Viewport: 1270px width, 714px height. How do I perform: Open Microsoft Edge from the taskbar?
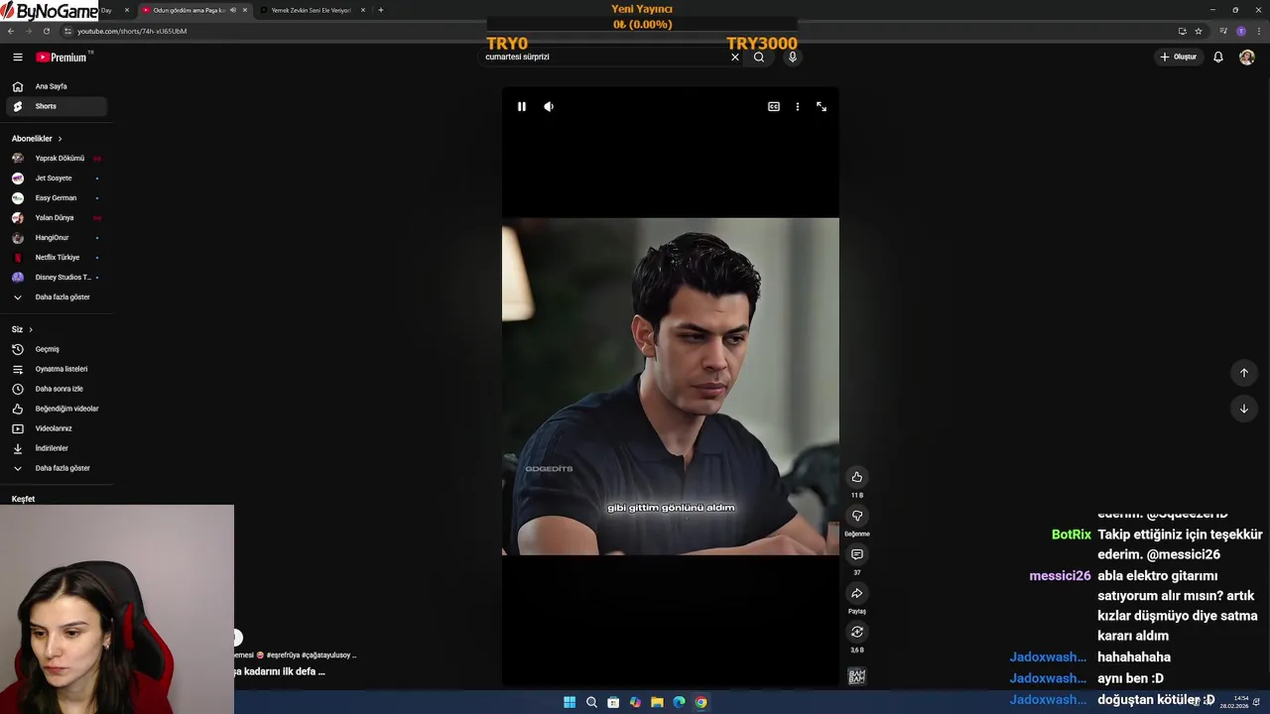coord(679,702)
